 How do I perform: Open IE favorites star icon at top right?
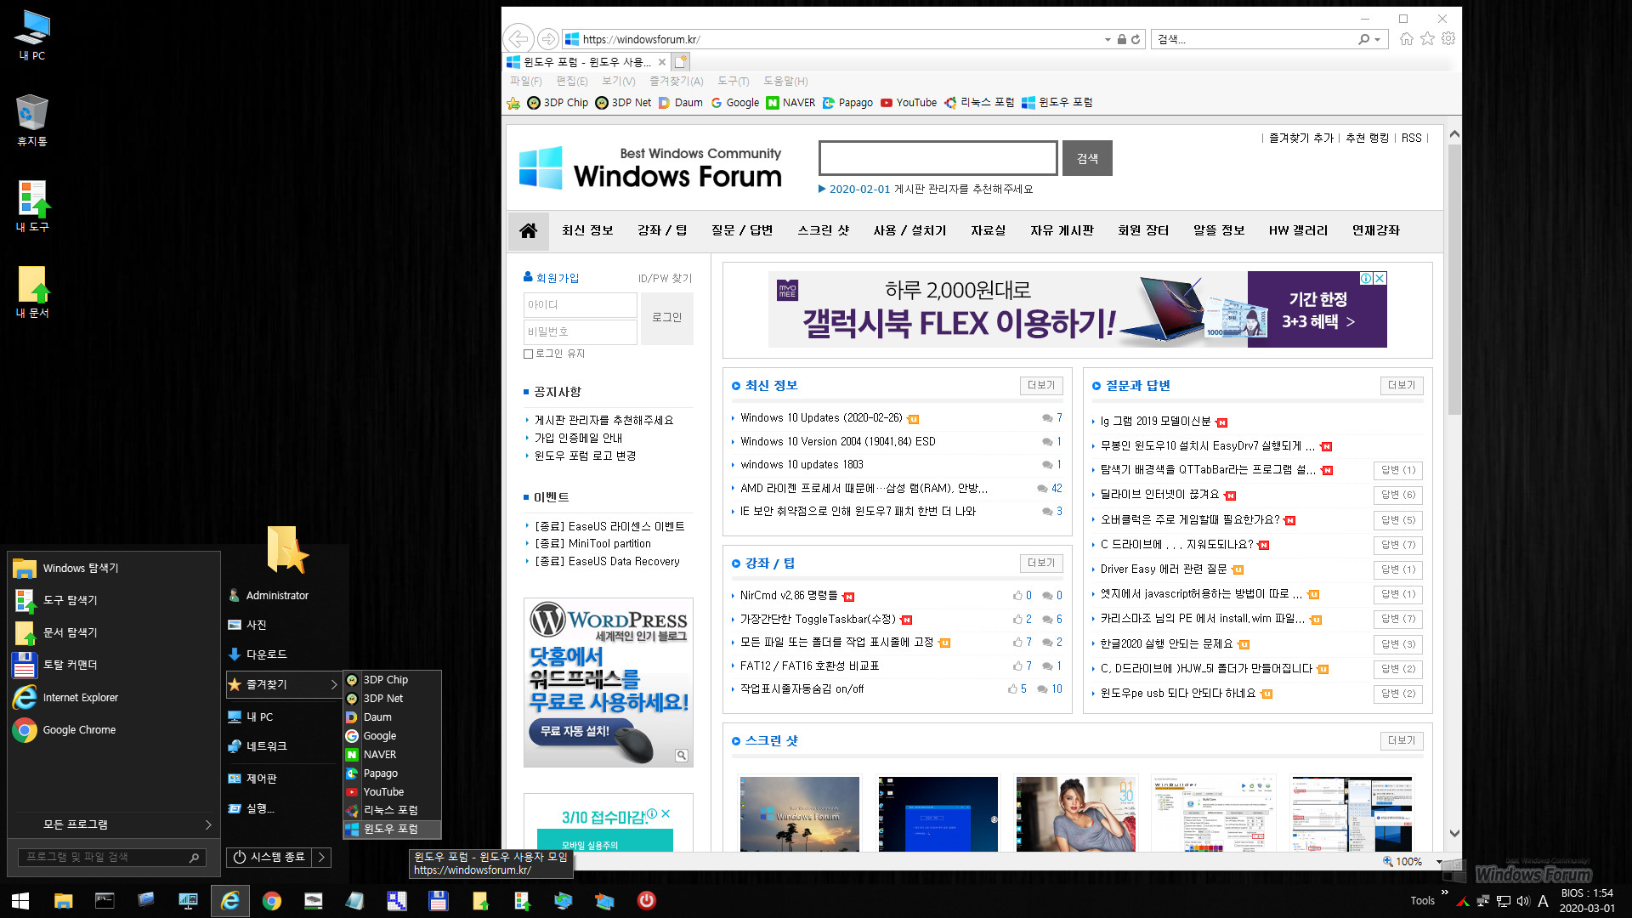[x=1427, y=39]
